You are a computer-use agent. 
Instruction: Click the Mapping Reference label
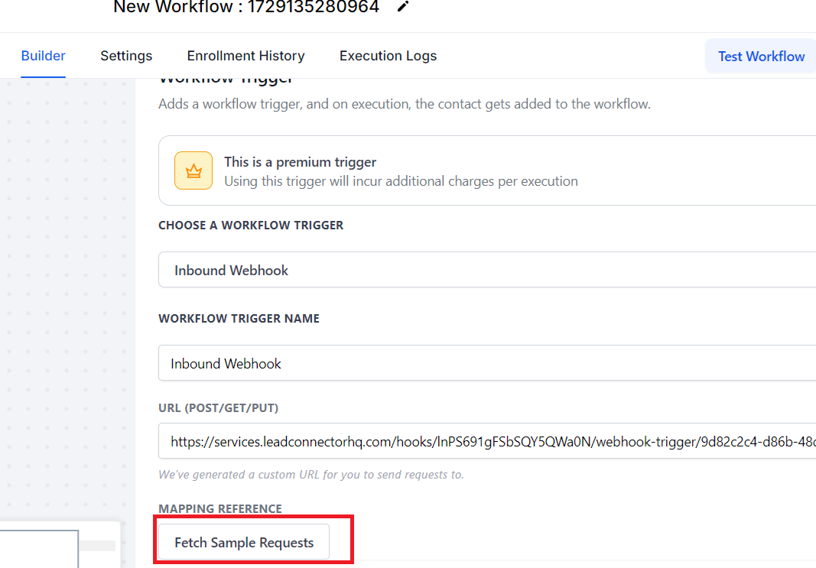pyautogui.click(x=220, y=509)
